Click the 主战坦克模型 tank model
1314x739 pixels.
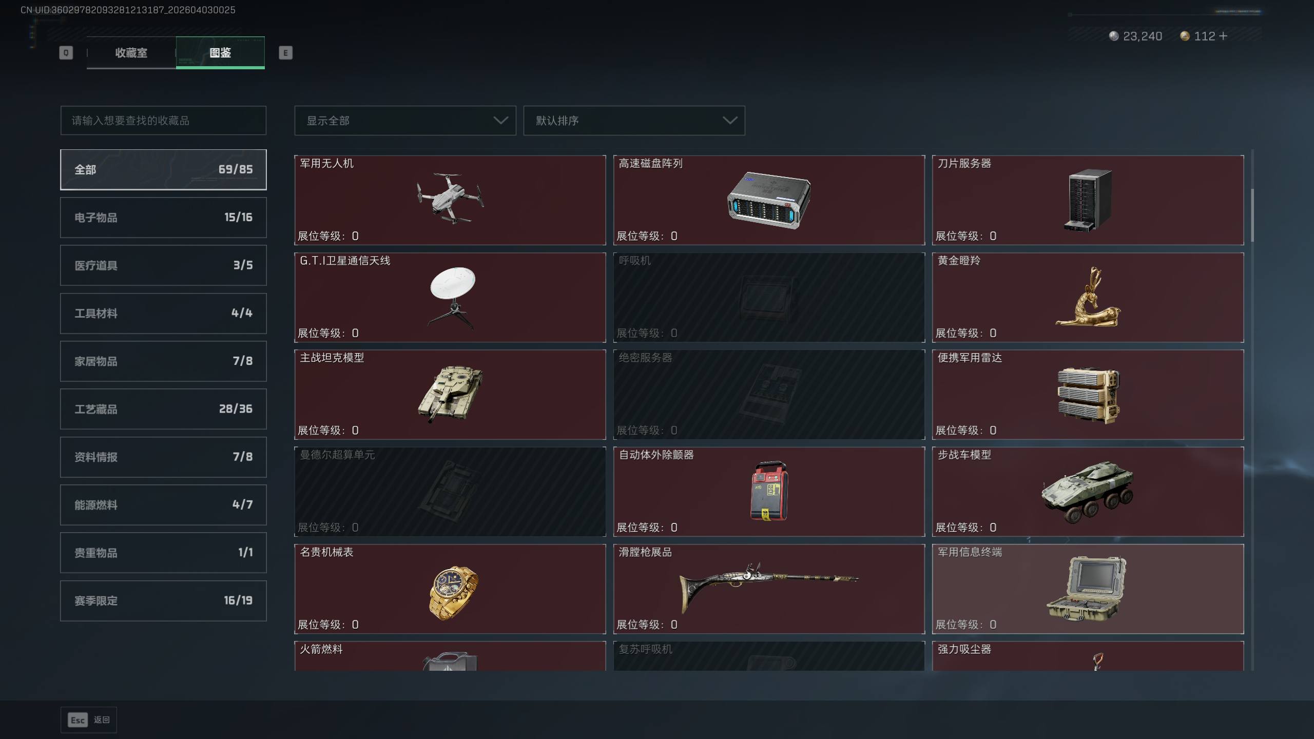pyautogui.click(x=450, y=394)
